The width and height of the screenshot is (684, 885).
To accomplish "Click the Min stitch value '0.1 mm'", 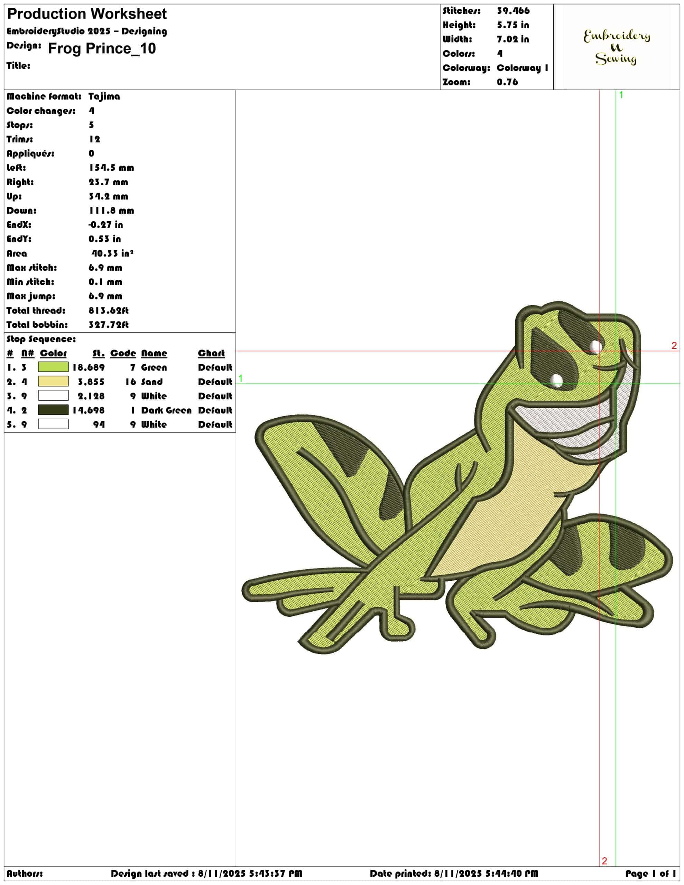I will tap(105, 282).
